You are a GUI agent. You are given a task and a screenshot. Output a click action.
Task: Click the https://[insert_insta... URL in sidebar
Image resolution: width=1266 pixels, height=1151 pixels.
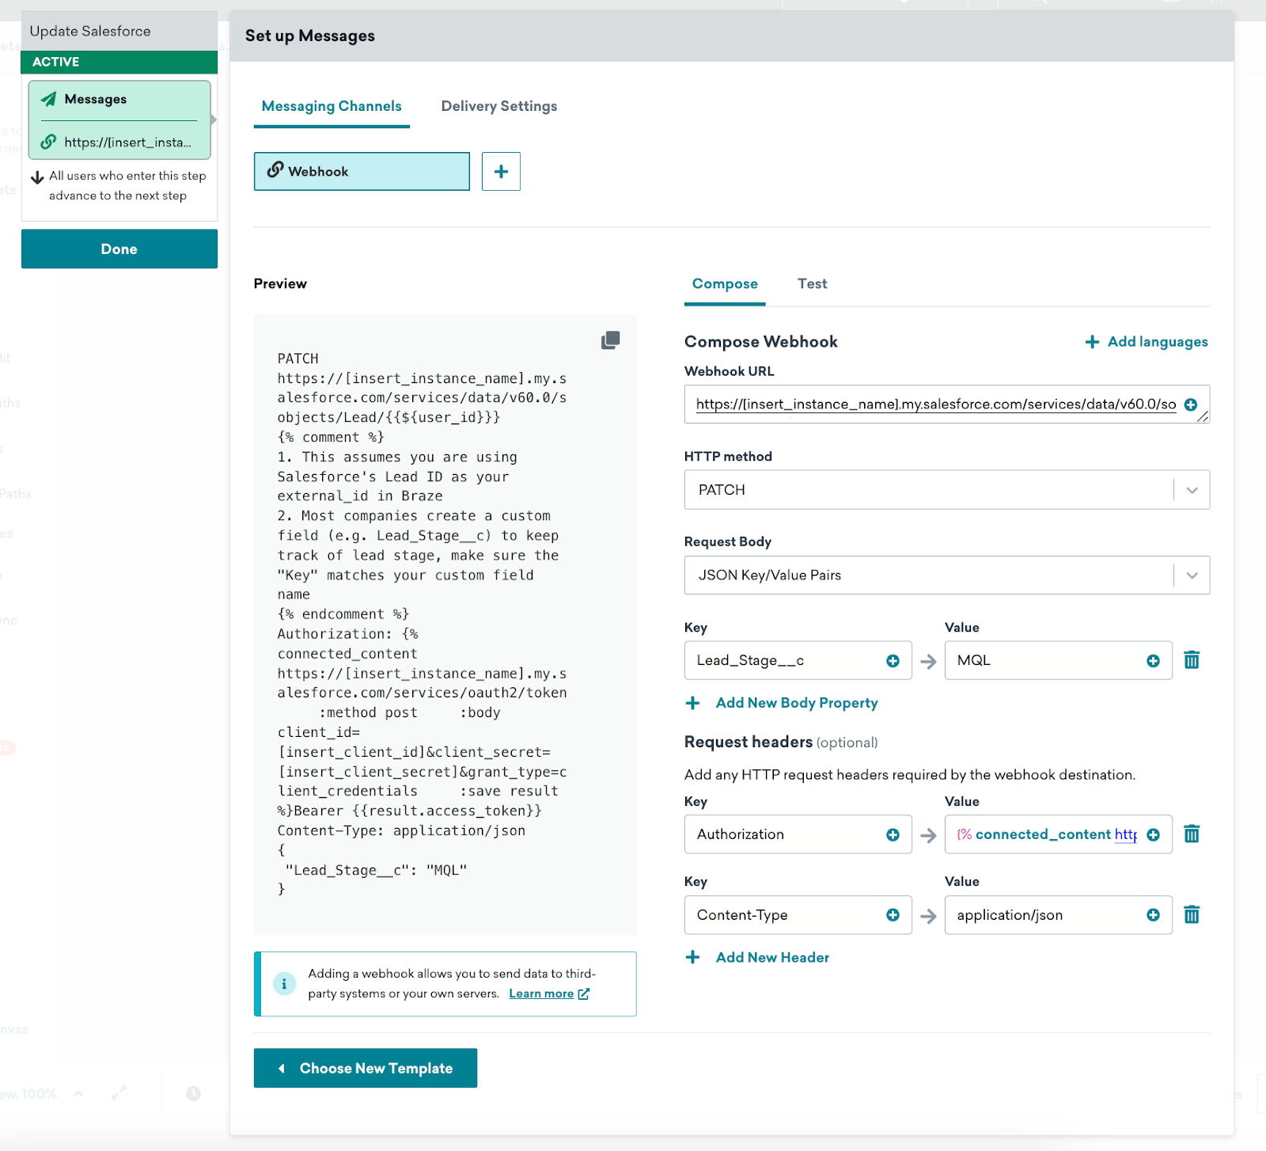[128, 142]
